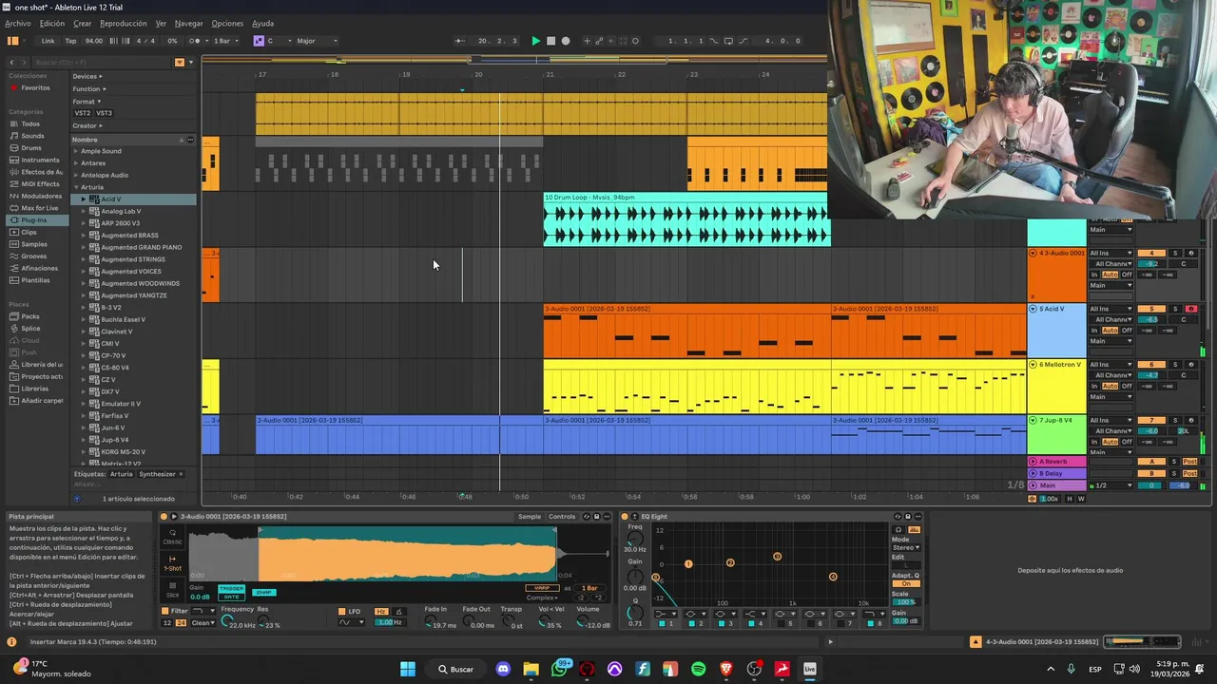Click the Link button
This screenshot has width=1217, height=684.
(x=48, y=41)
